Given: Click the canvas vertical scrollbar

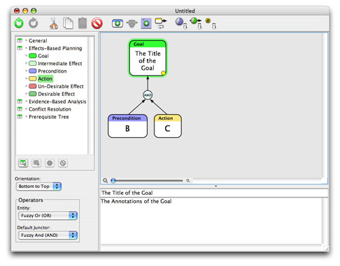Looking at the screenshot, I should [324, 105].
